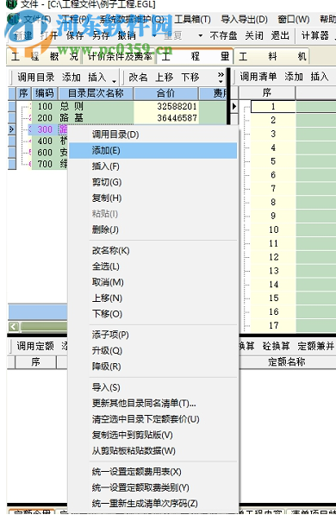This screenshot has height=521, width=336.
Task: Click 关闭 toolbar button
Action: (x=254, y=35)
